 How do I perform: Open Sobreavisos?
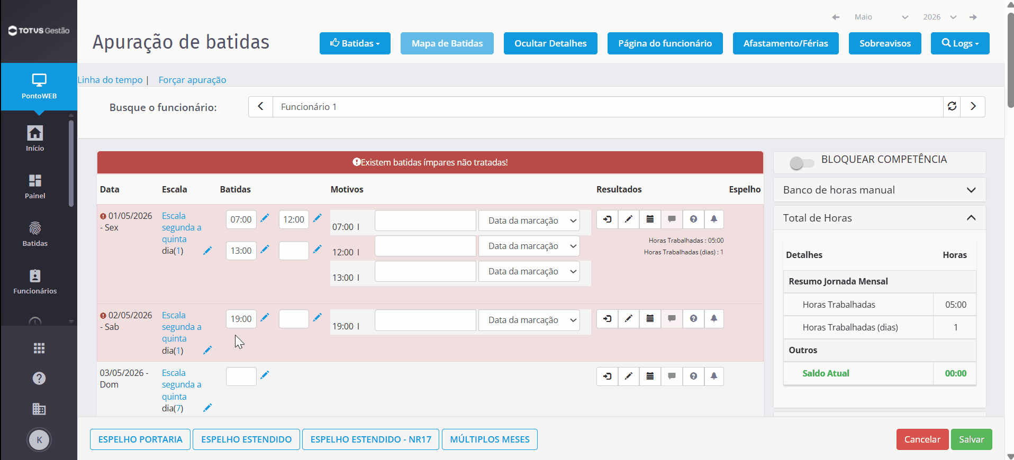pos(885,43)
